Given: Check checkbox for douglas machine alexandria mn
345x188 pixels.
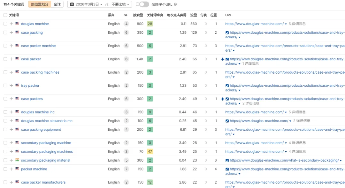Looking at the screenshot, I should pos(5,121).
